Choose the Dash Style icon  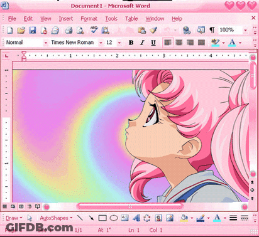click(245, 218)
